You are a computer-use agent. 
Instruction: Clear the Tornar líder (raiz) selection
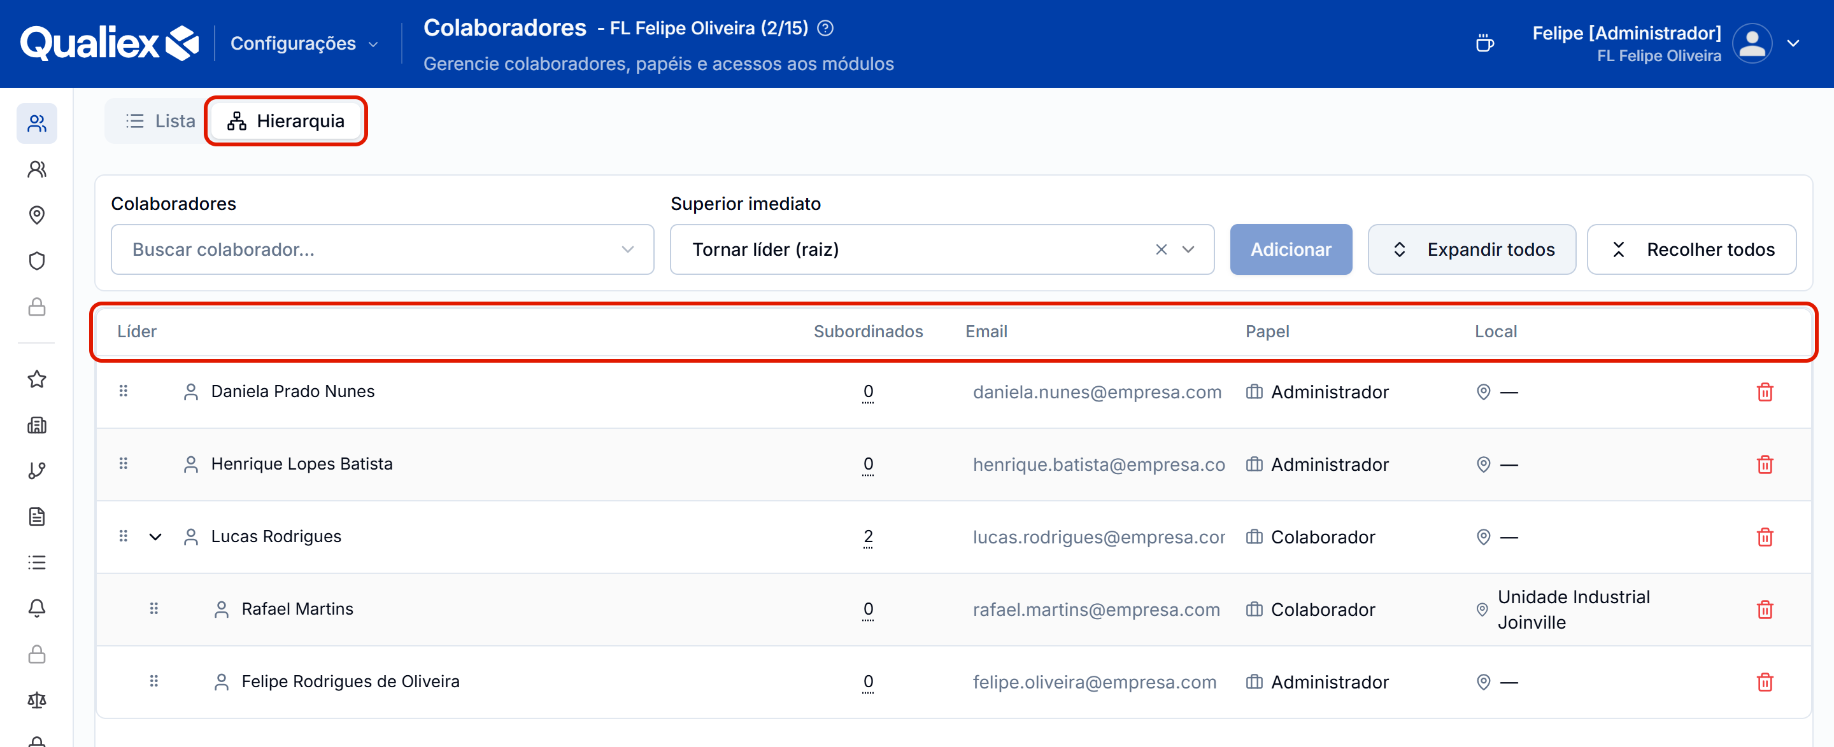point(1160,249)
